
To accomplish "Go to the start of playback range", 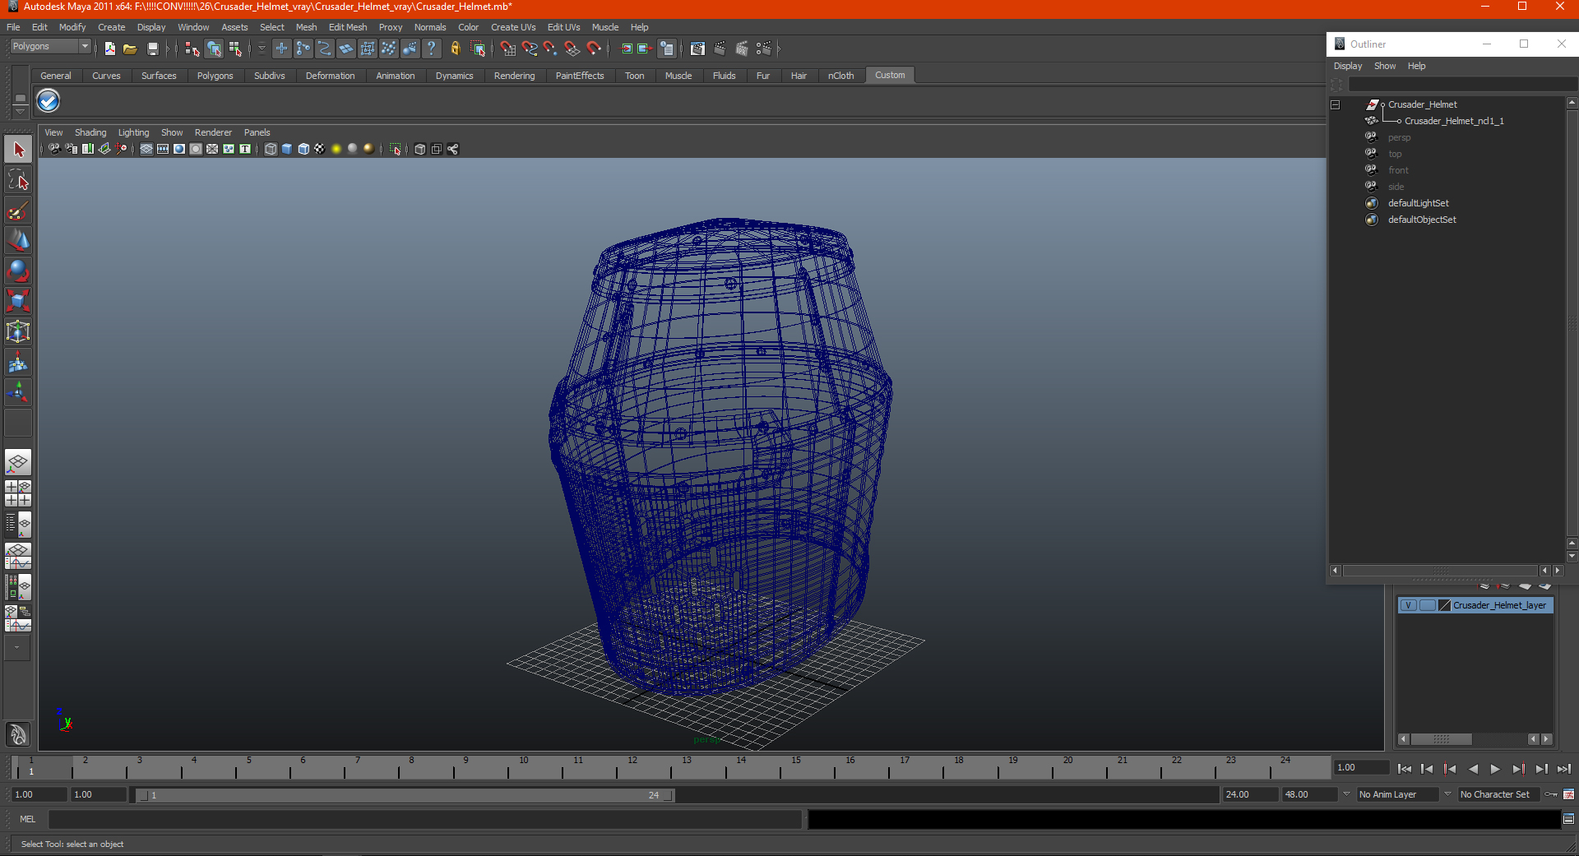I will (1405, 769).
